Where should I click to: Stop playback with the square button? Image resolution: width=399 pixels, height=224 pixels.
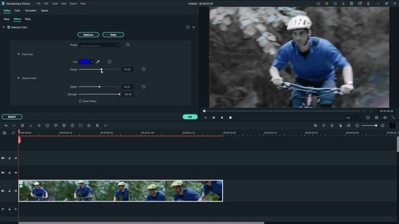230,118
